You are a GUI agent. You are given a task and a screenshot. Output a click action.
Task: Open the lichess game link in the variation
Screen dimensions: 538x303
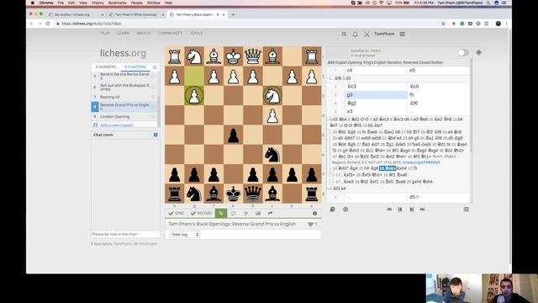click(x=421, y=162)
